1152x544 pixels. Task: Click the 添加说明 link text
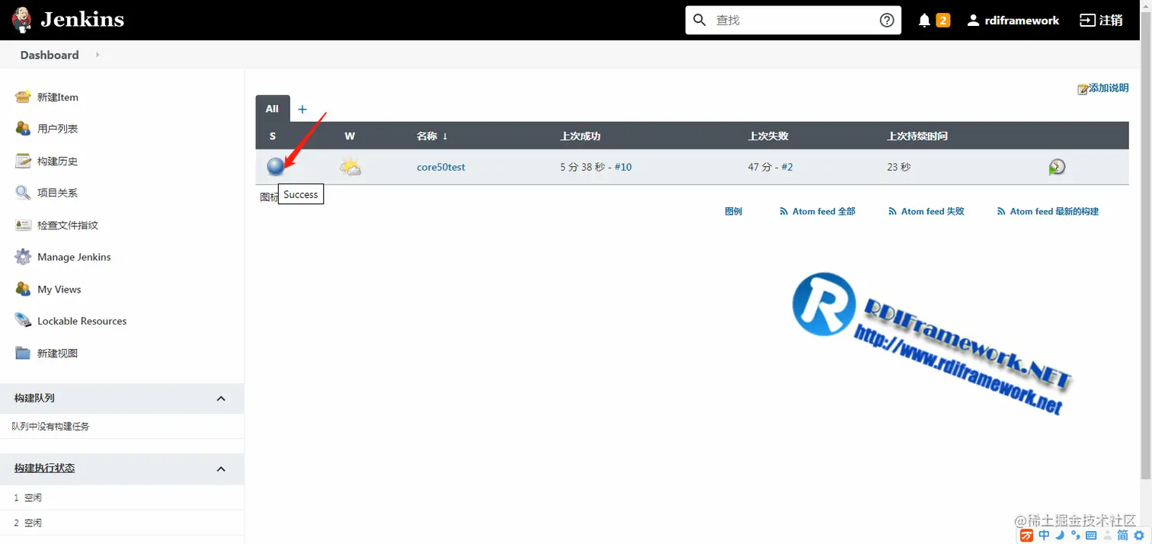coord(1109,88)
